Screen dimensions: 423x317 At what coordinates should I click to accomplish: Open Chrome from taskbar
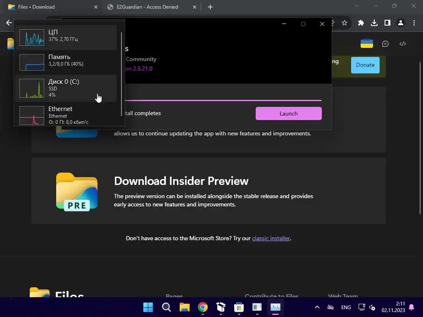(202, 307)
